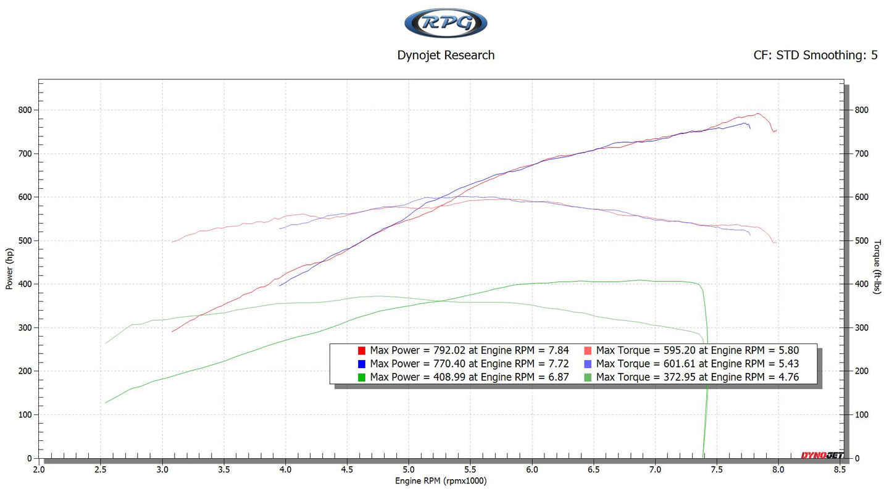The width and height of the screenshot is (892, 502).
Task: Click the Max Power 408.99 legend entry
Action: coord(469,377)
